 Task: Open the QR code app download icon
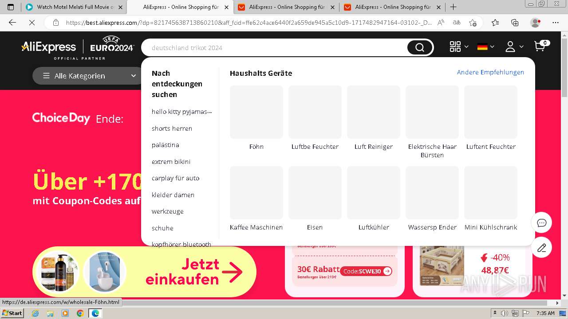[x=455, y=47]
